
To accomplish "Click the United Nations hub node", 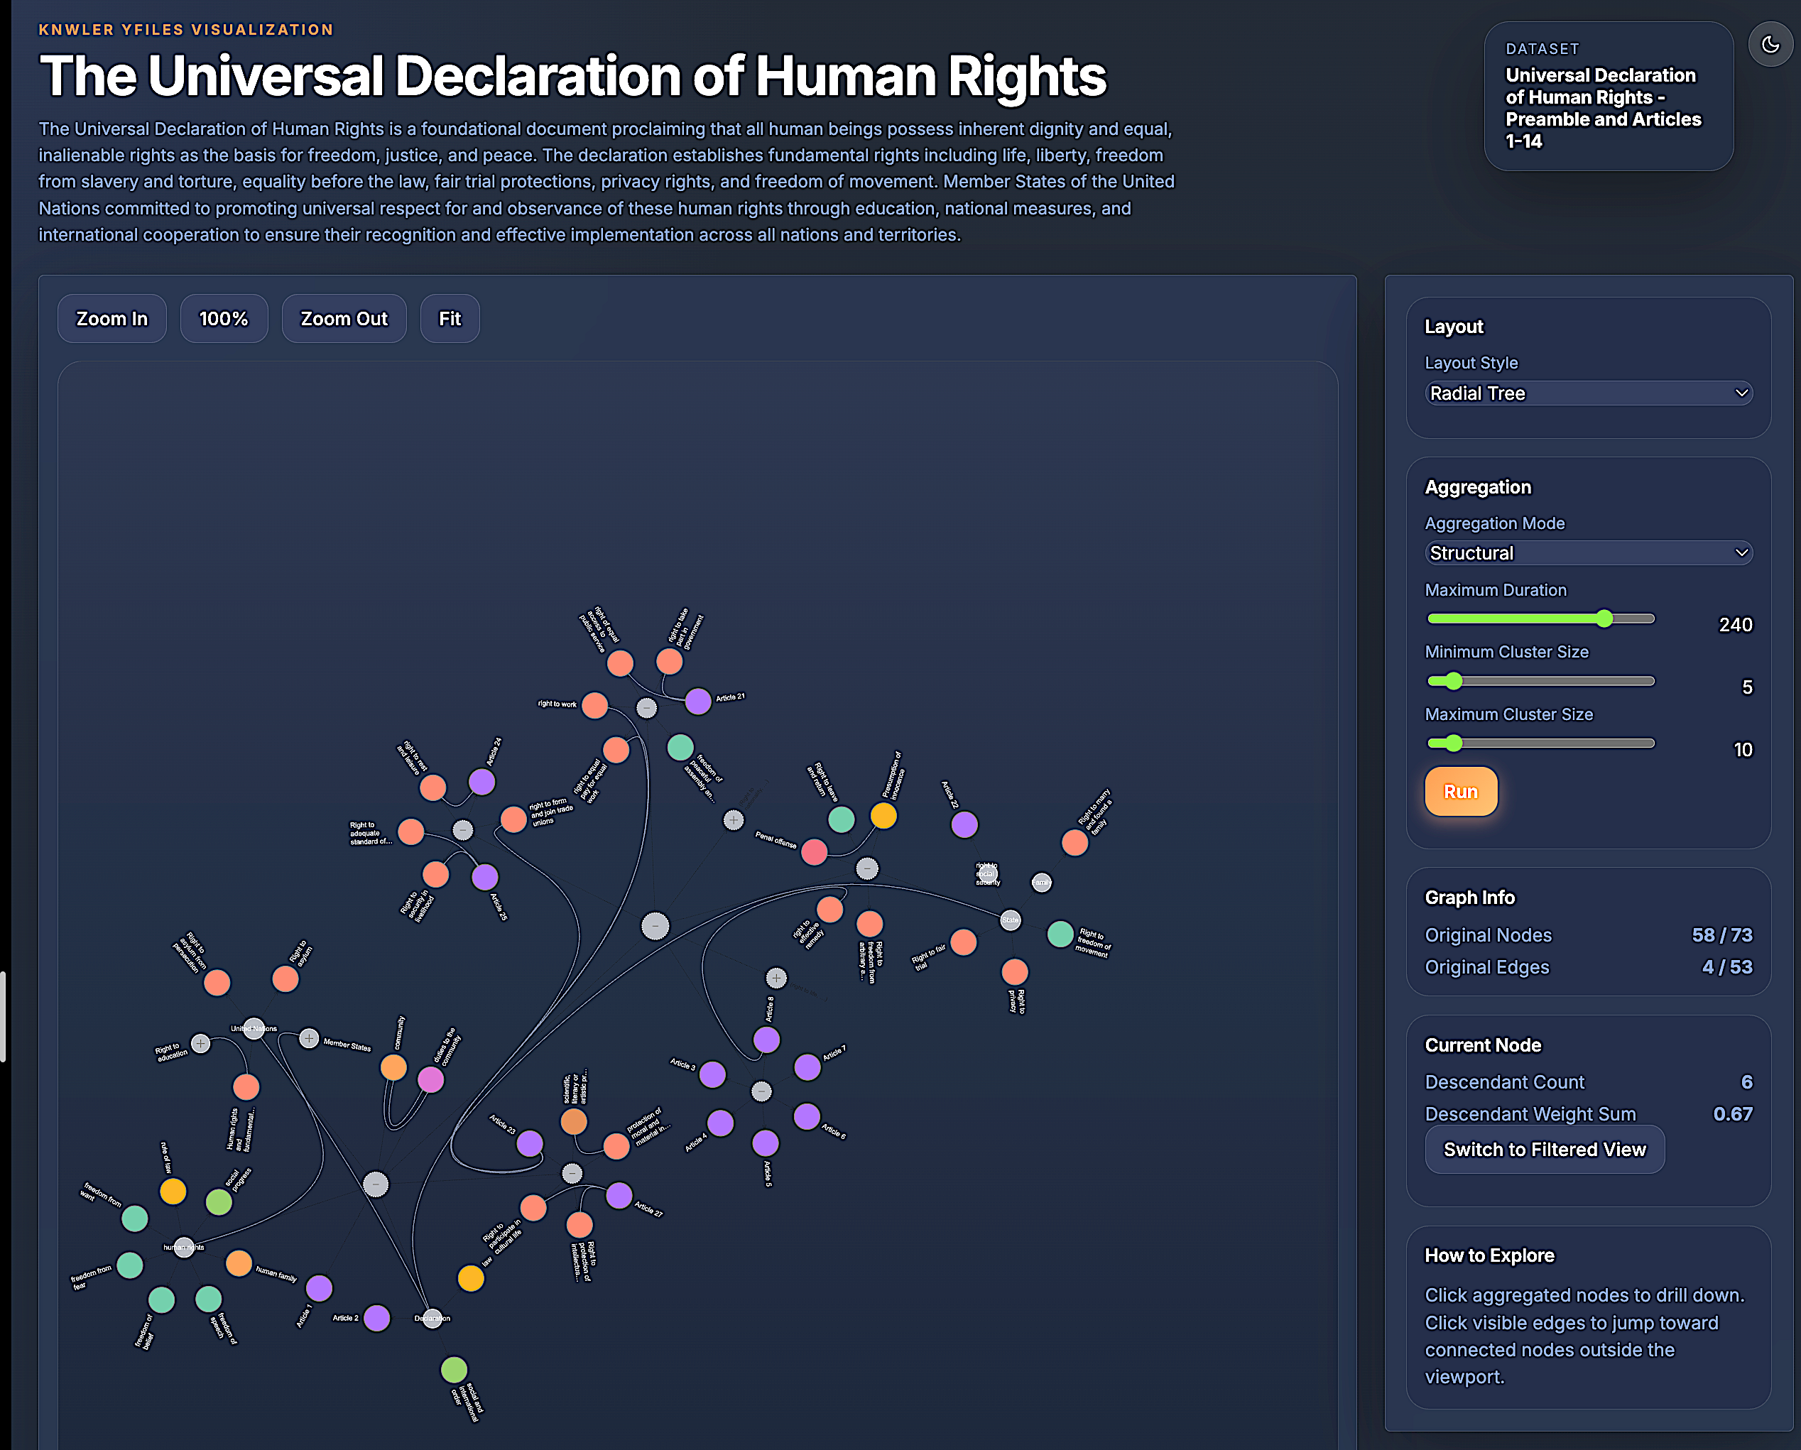I will (254, 1028).
